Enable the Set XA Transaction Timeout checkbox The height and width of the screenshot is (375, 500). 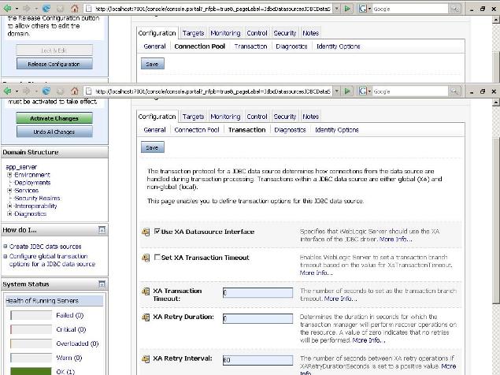[156, 258]
